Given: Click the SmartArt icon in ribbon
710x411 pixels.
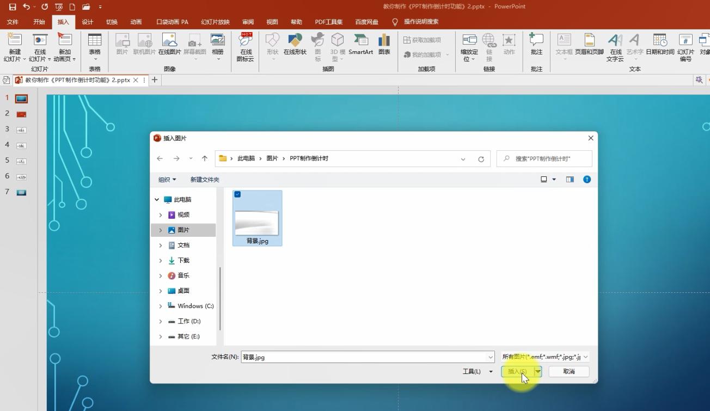Looking at the screenshot, I should tap(360, 44).
